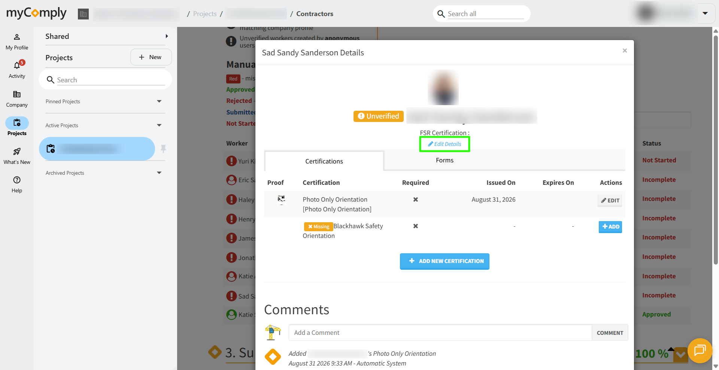Click the Missing badge on Blackhawk Safety
This screenshot has height=370, width=719.
[318, 226]
